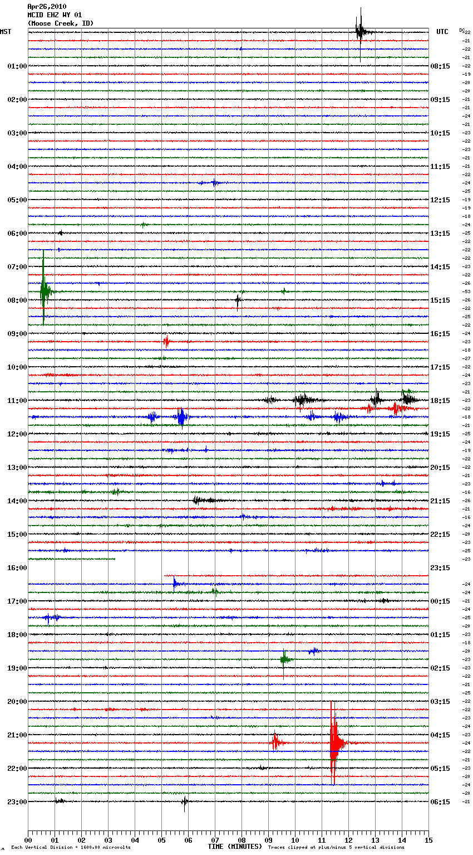Select the 21:00 MST row label
The height and width of the screenshot is (855, 473).
[x=17, y=735]
